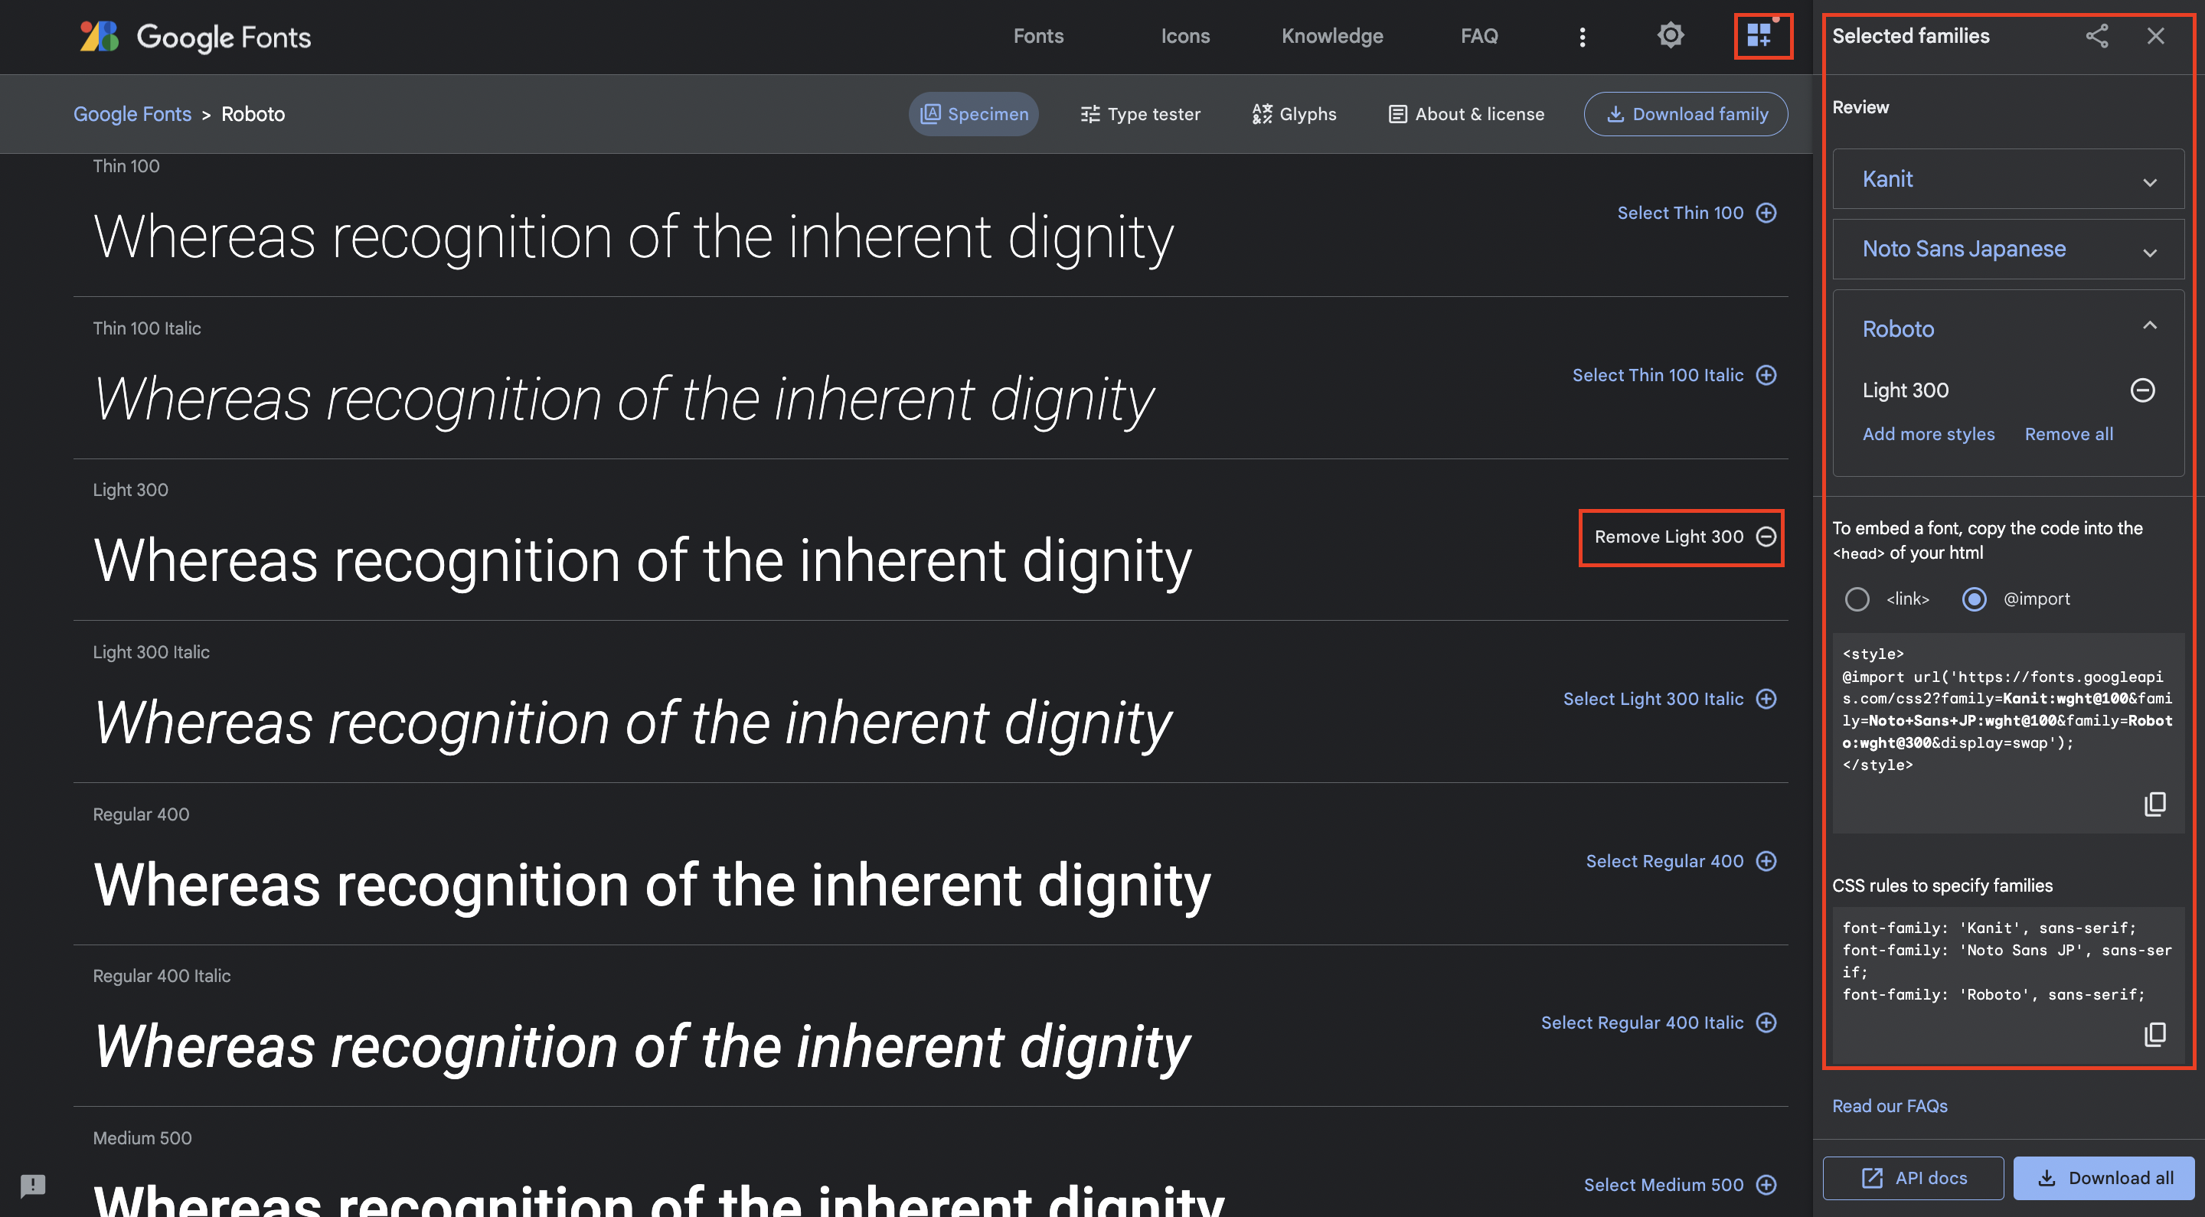Click minus icon beside Remove Light 300
The width and height of the screenshot is (2205, 1217).
click(x=1767, y=537)
